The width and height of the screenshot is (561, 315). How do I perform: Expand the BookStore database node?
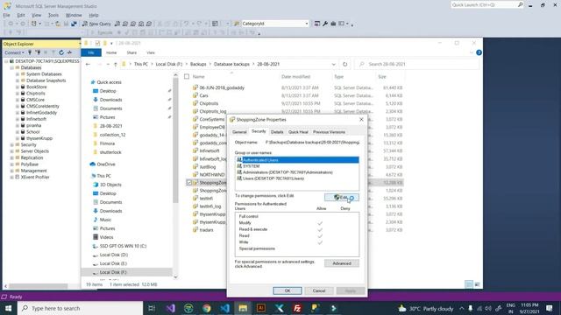click(18, 87)
